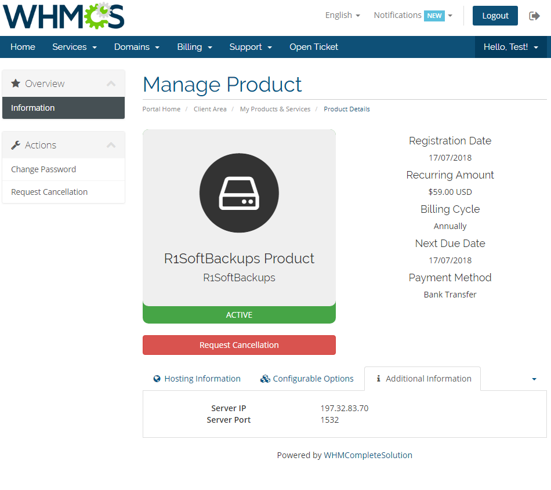Image resolution: width=551 pixels, height=490 pixels.
Task: Switch to Hosting Information tab
Action: click(x=197, y=379)
